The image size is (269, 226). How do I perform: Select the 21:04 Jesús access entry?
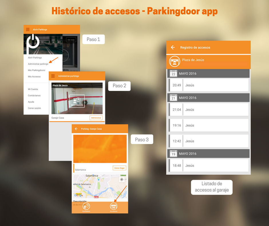point(209,110)
